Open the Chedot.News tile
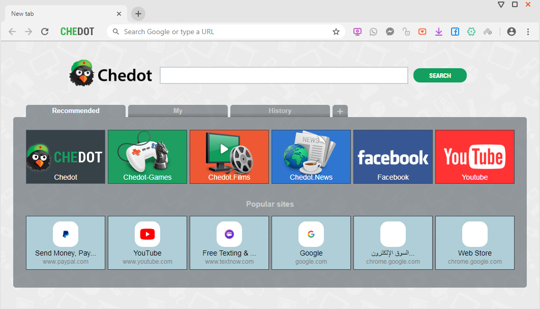 click(x=311, y=157)
